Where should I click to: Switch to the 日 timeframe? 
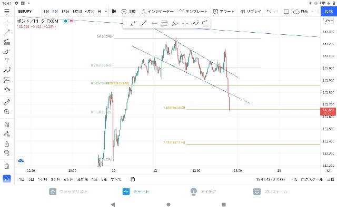pos(100,12)
